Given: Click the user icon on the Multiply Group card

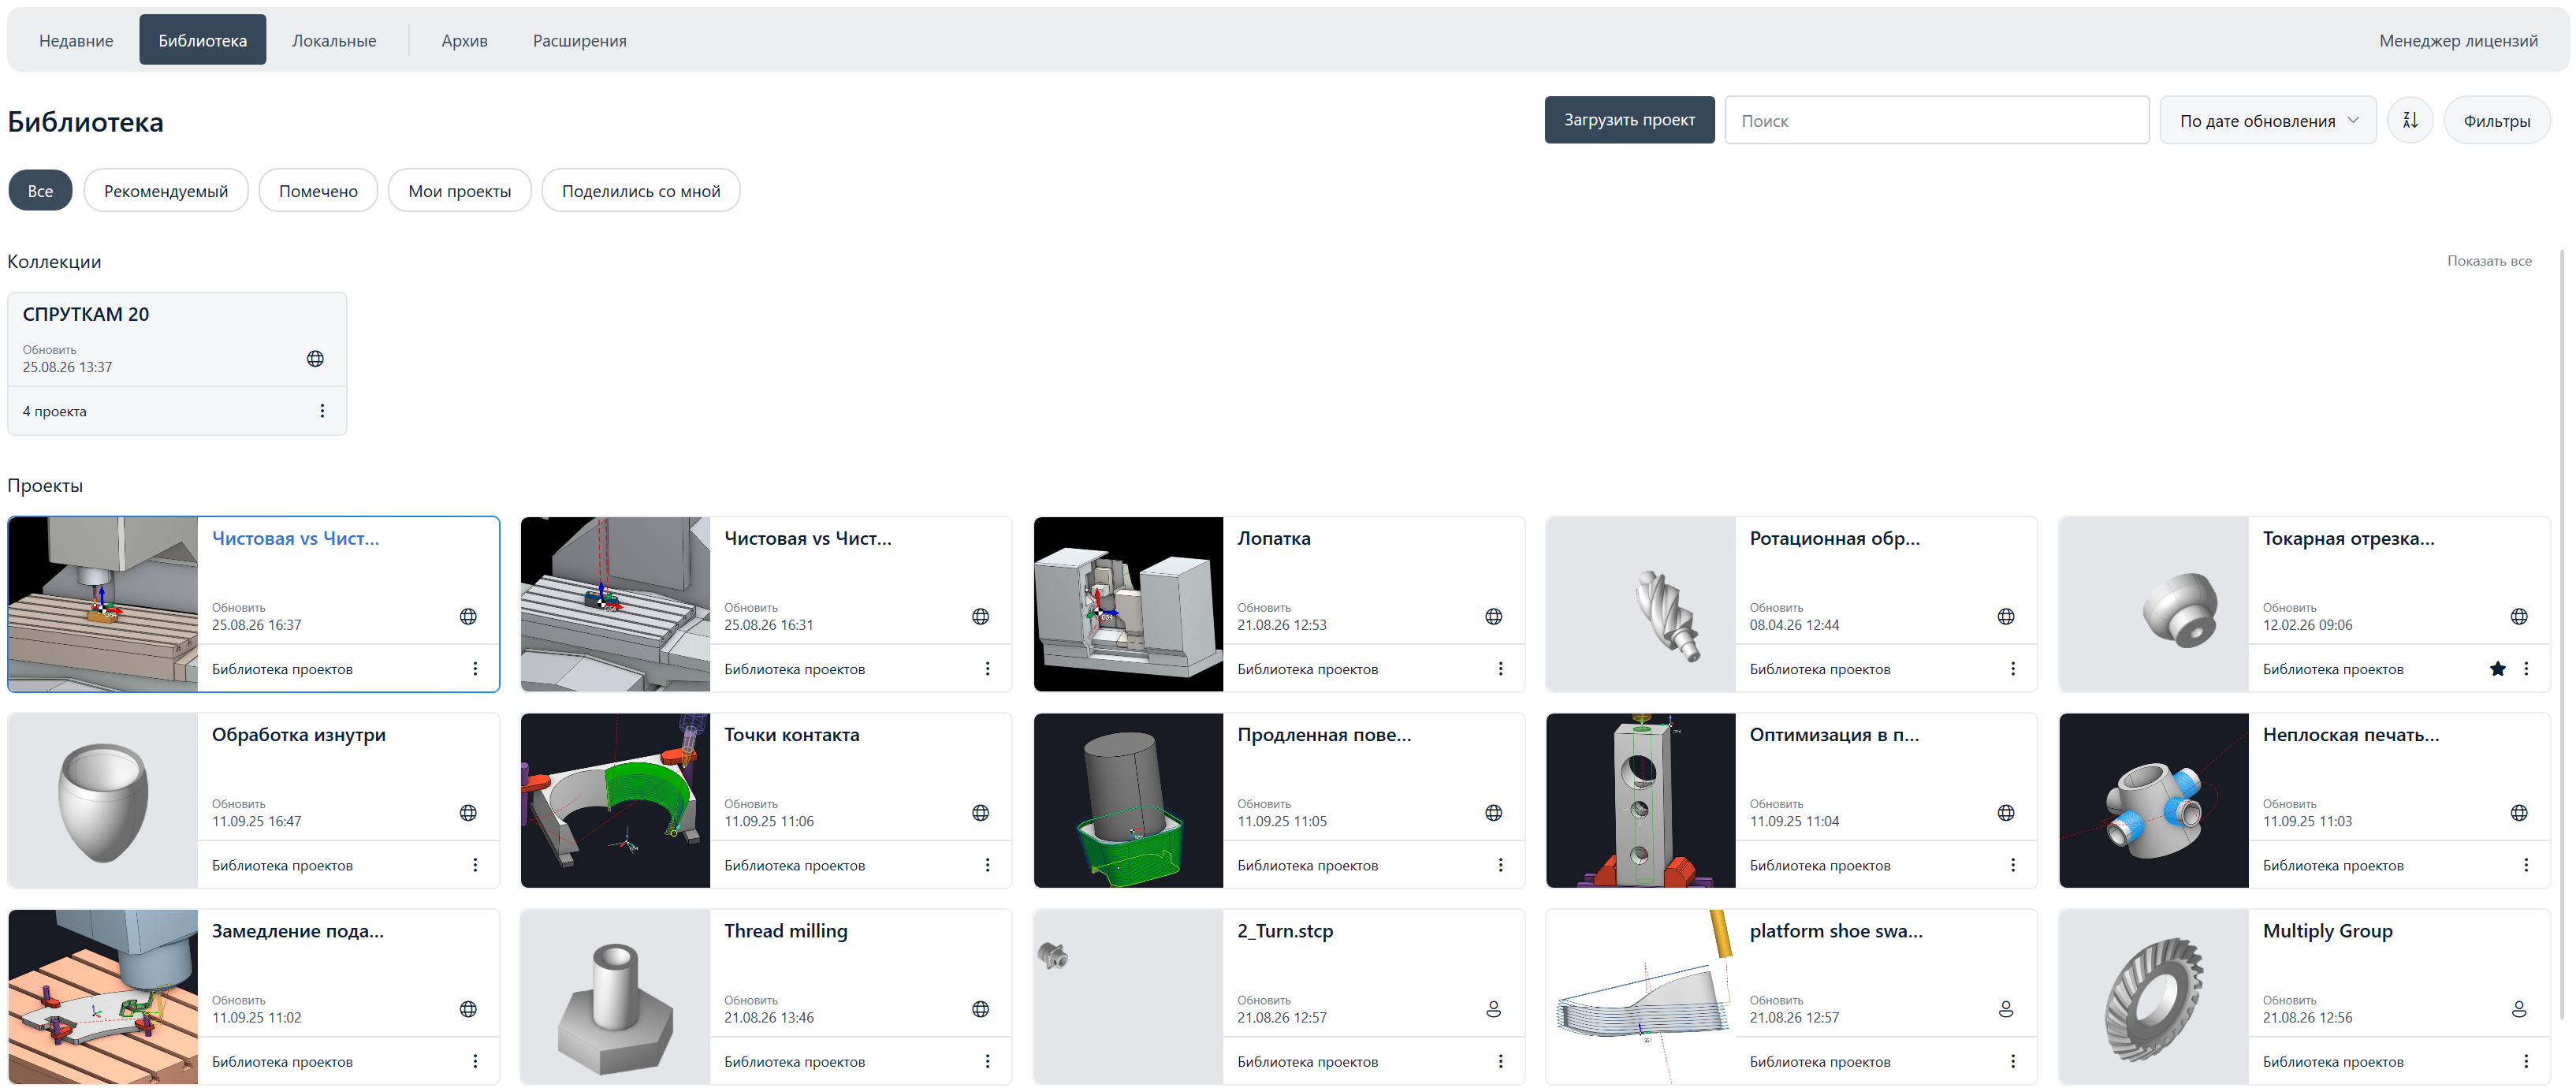Looking at the screenshot, I should 2518,1009.
